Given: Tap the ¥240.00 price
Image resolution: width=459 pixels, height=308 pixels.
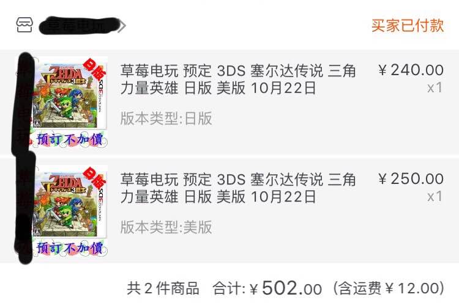Looking at the screenshot, I should click(411, 70).
